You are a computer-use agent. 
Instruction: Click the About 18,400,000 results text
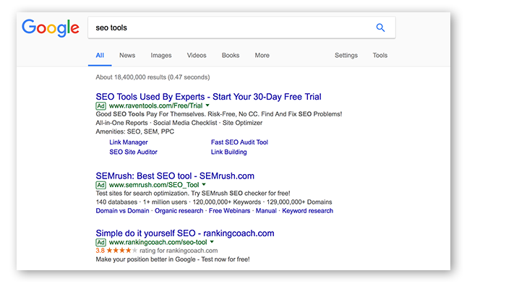153,77
